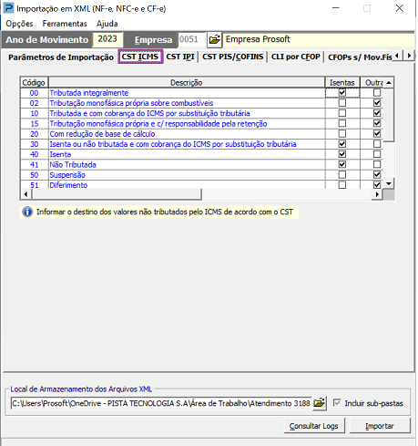
Task: Open the Opções menu
Action: (19, 24)
